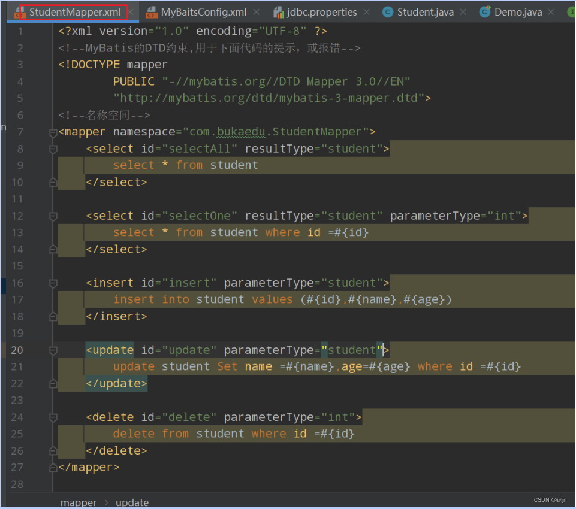The height and width of the screenshot is (509, 576).
Task: Click the mapper breadcrumb at the bottom
Action: tap(78, 502)
